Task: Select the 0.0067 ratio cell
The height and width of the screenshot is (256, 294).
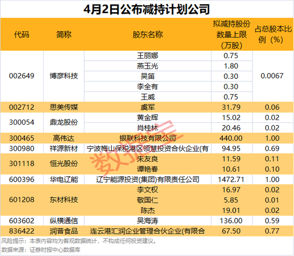Action: click(x=272, y=76)
